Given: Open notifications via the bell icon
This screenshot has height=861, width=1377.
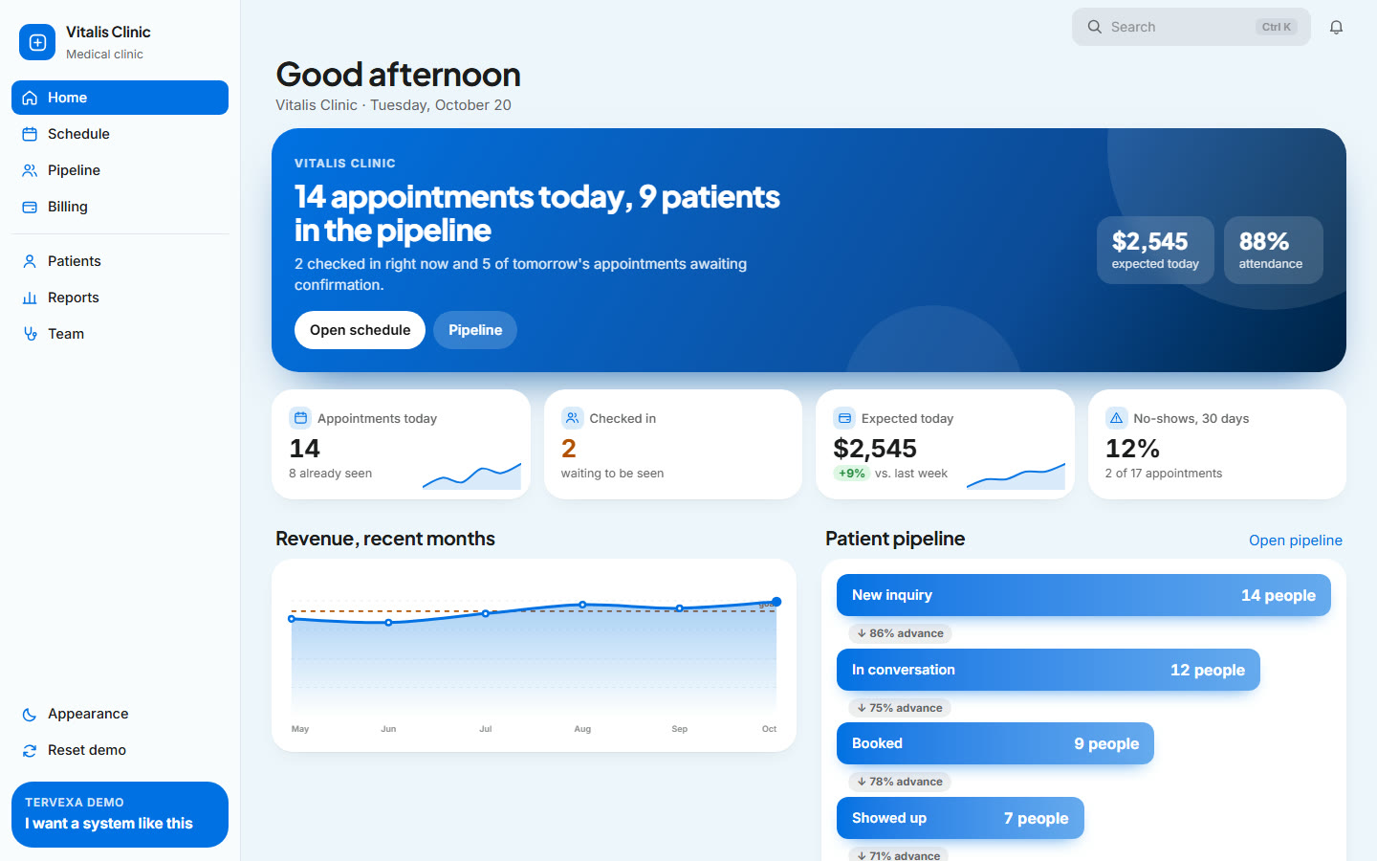Looking at the screenshot, I should coord(1336,27).
